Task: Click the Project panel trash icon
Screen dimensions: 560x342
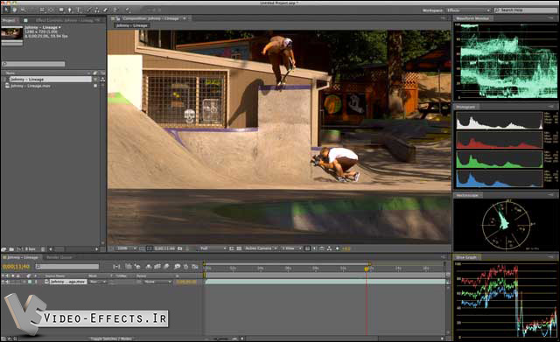Action: [x=43, y=249]
